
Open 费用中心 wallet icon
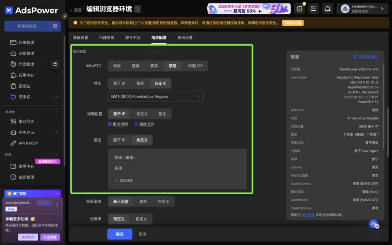point(13,166)
